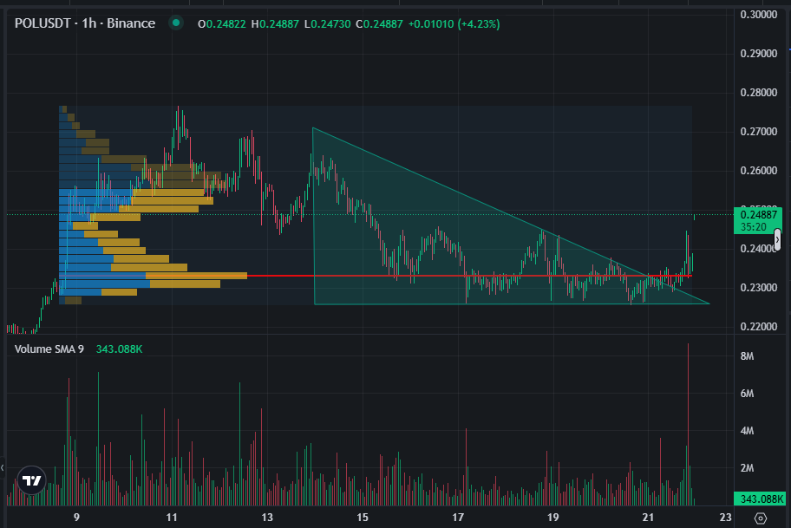Click the change value +0.01010 (+4.23%)

(454, 23)
